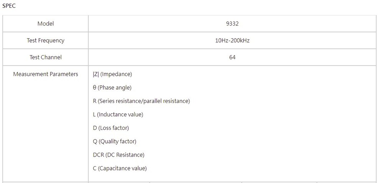Select the L (Inductance value) line

(x=118, y=114)
